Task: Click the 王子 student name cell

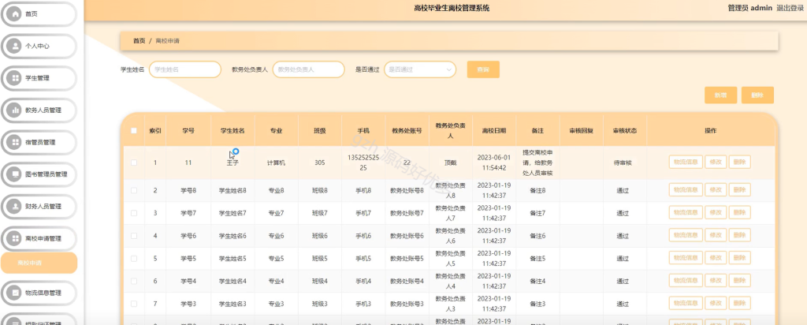Action: 232,162
